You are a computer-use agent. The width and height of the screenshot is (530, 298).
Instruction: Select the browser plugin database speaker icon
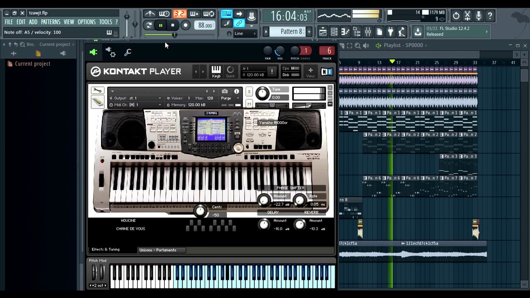63,53
